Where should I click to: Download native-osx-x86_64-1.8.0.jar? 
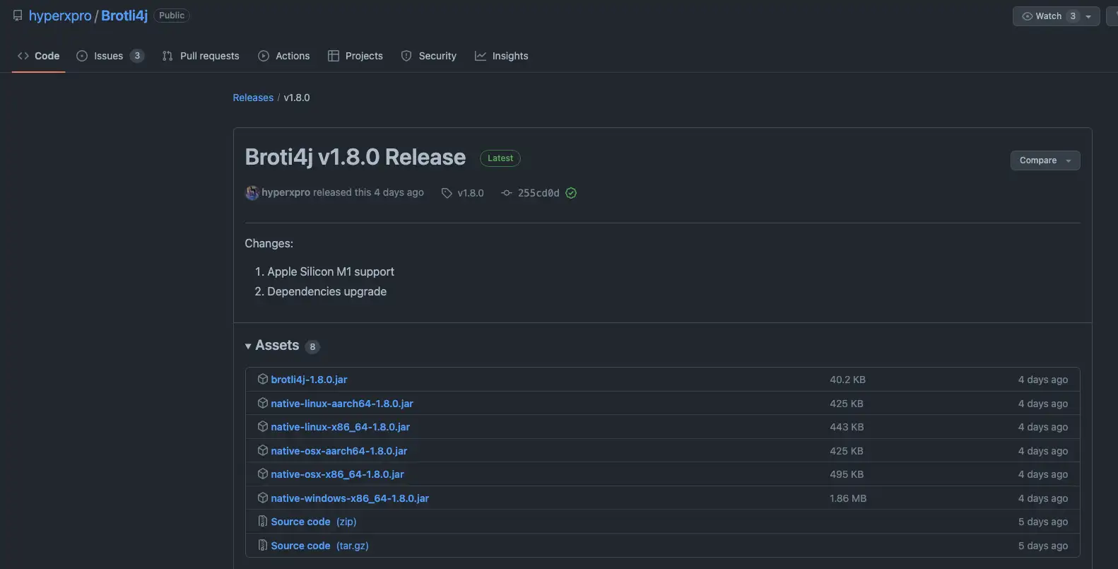point(338,474)
